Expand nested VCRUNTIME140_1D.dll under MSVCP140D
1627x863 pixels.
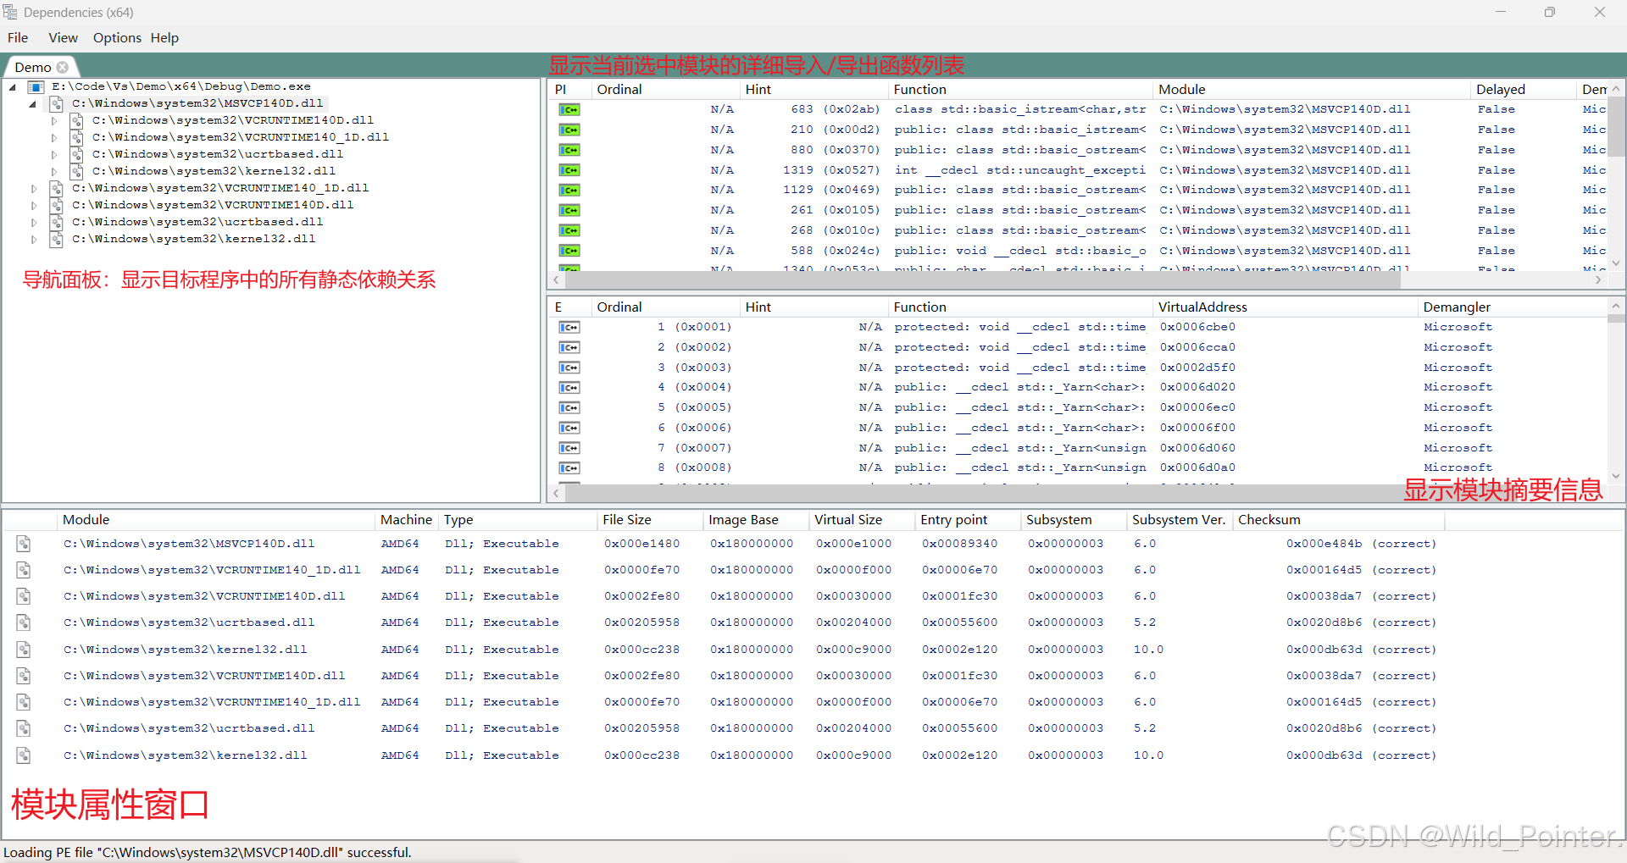53,137
